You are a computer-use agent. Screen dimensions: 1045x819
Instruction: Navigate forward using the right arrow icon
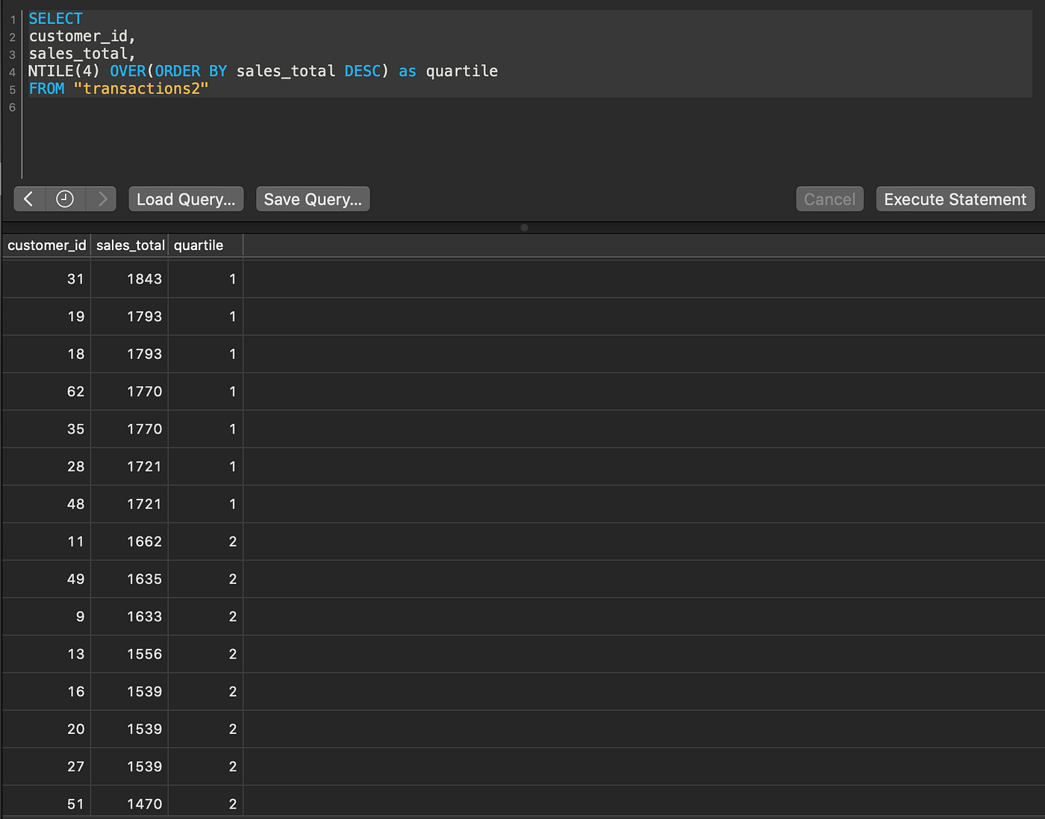102,199
